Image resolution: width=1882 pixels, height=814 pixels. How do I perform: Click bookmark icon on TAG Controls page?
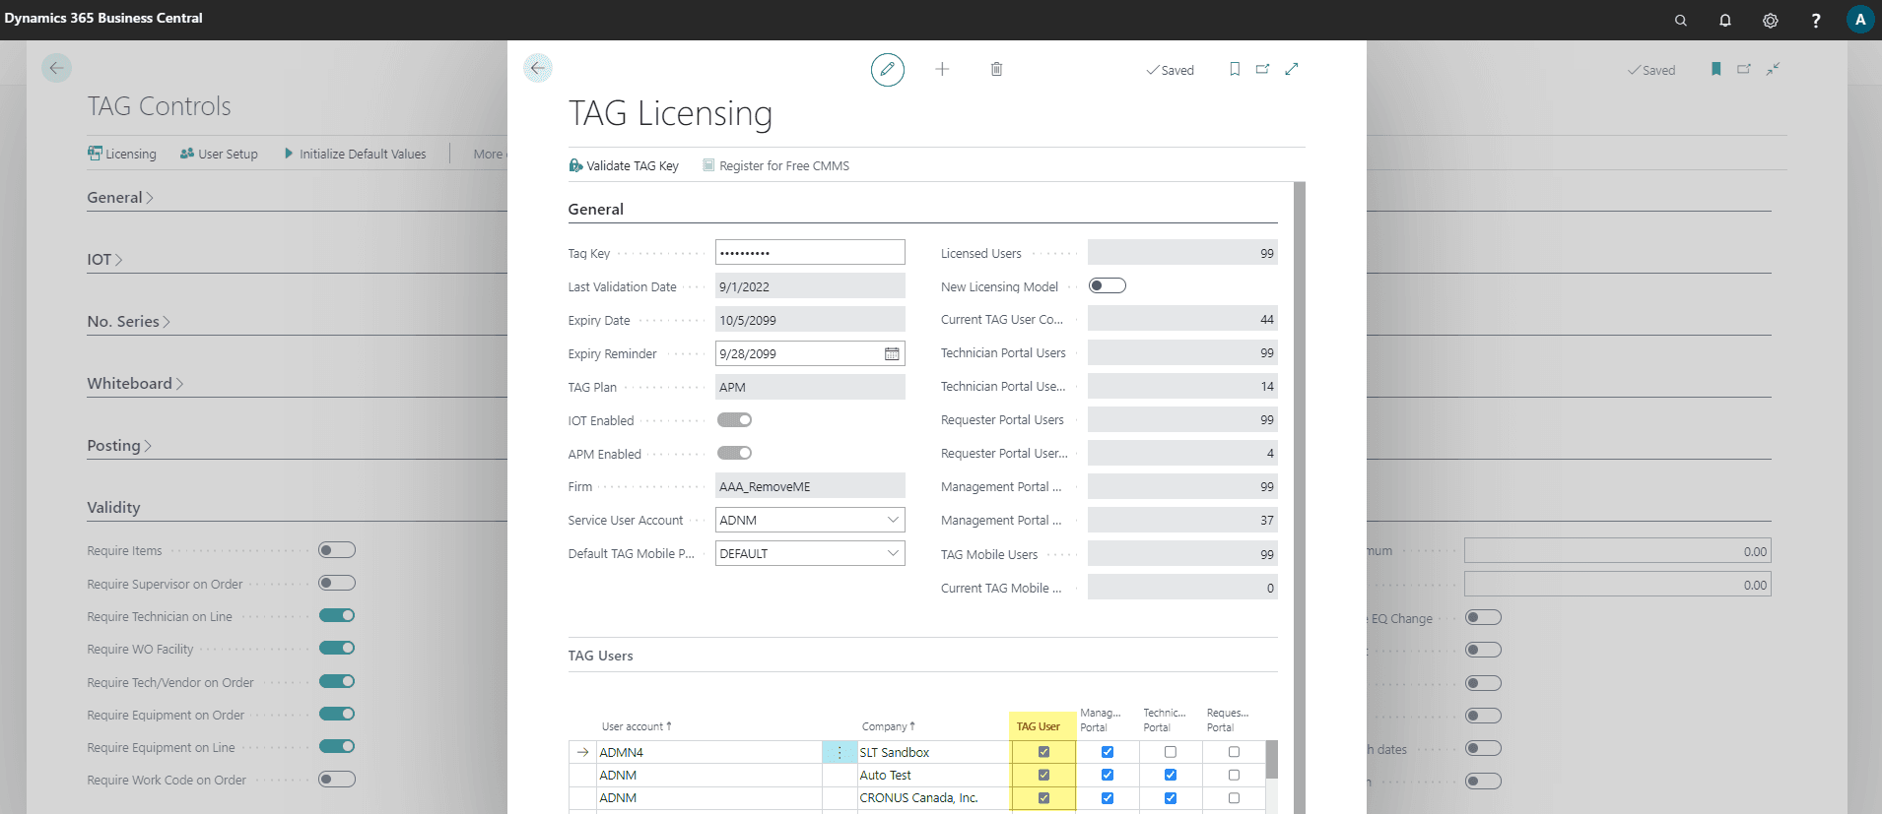(1716, 69)
